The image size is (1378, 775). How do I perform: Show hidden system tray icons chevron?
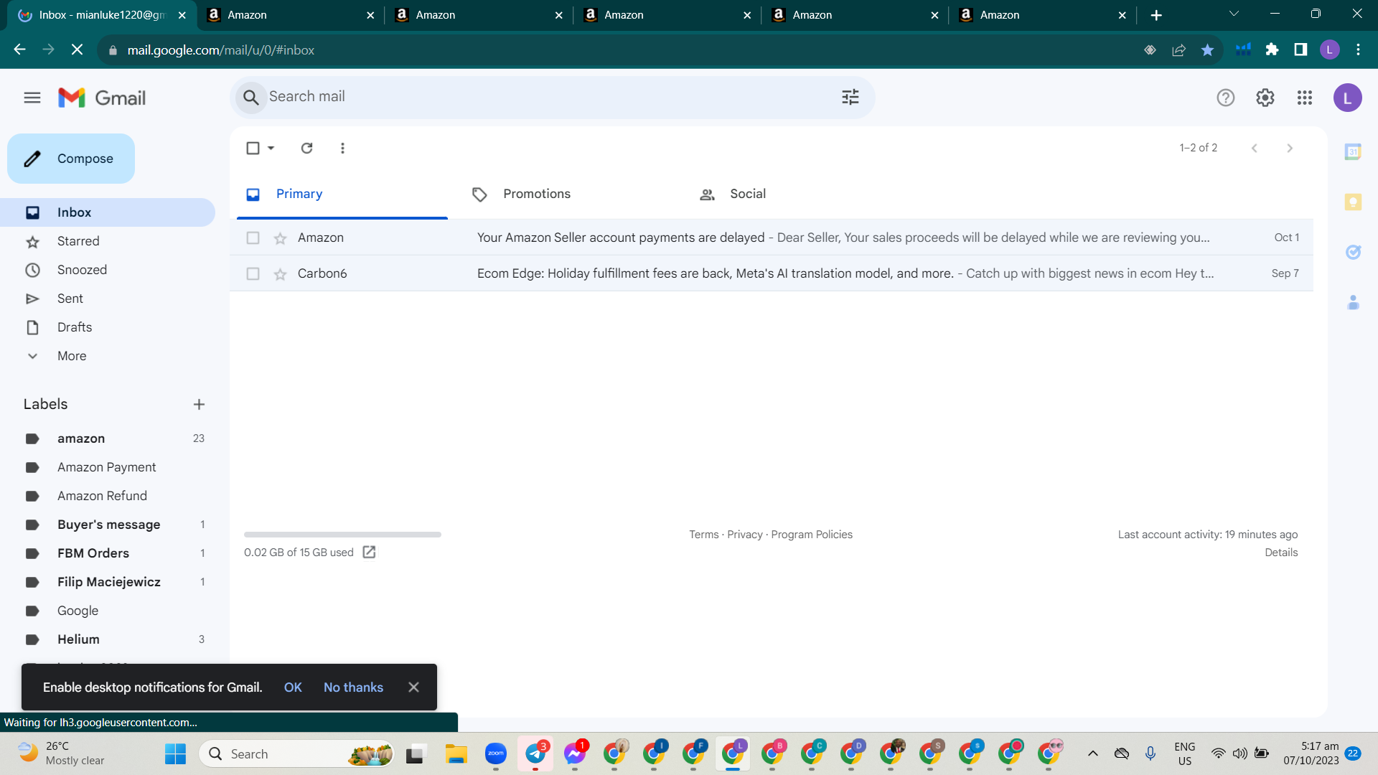1092,753
